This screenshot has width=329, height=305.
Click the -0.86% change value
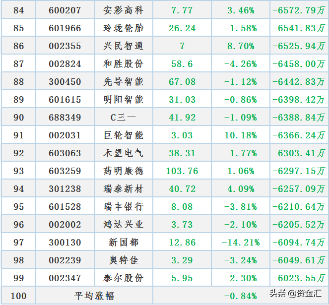click(241, 99)
